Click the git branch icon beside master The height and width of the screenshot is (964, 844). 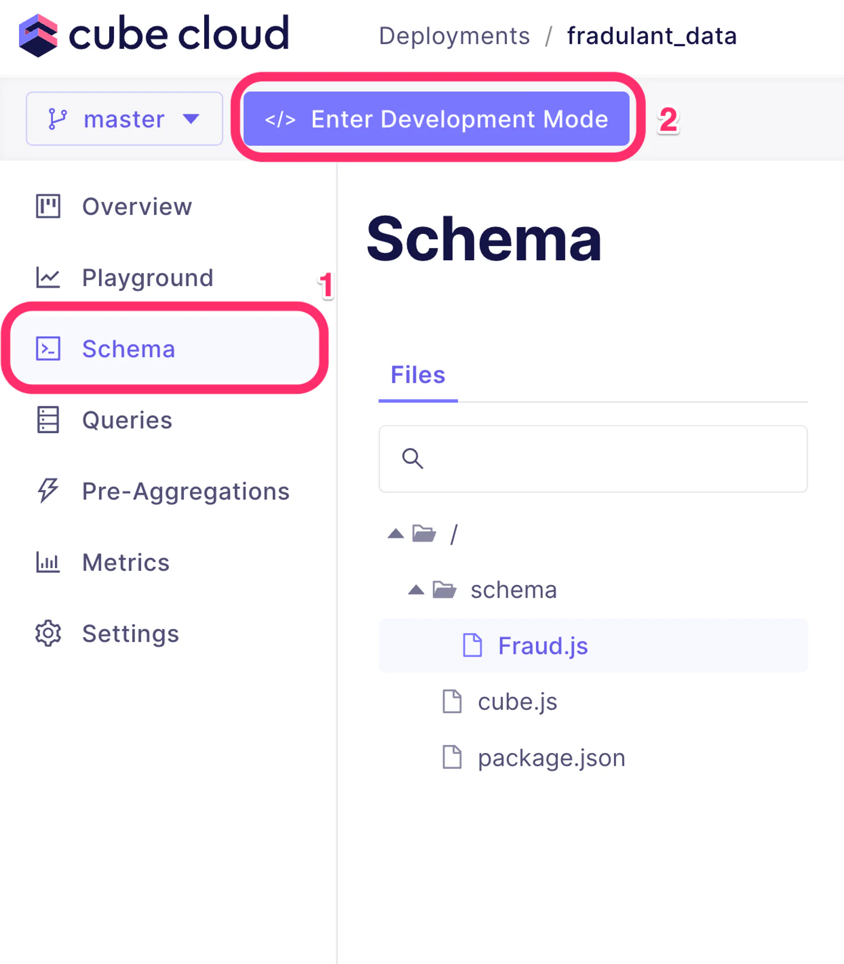[x=57, y=119]
